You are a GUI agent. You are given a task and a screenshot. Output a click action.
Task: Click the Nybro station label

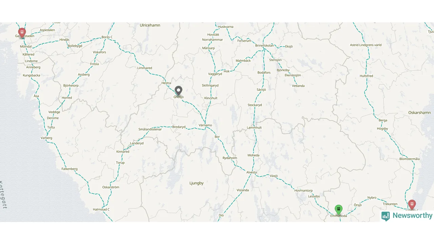372,198
